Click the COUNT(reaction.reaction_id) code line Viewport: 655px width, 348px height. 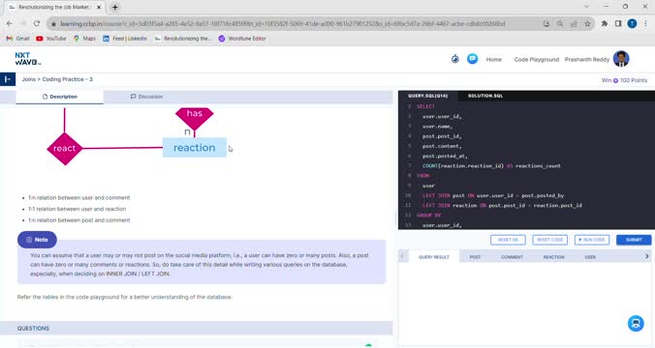(491, 166)
